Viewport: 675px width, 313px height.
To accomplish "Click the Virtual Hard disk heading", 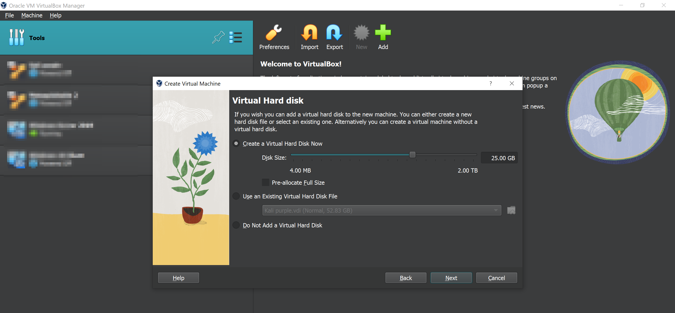I will (x=268, y=101).
